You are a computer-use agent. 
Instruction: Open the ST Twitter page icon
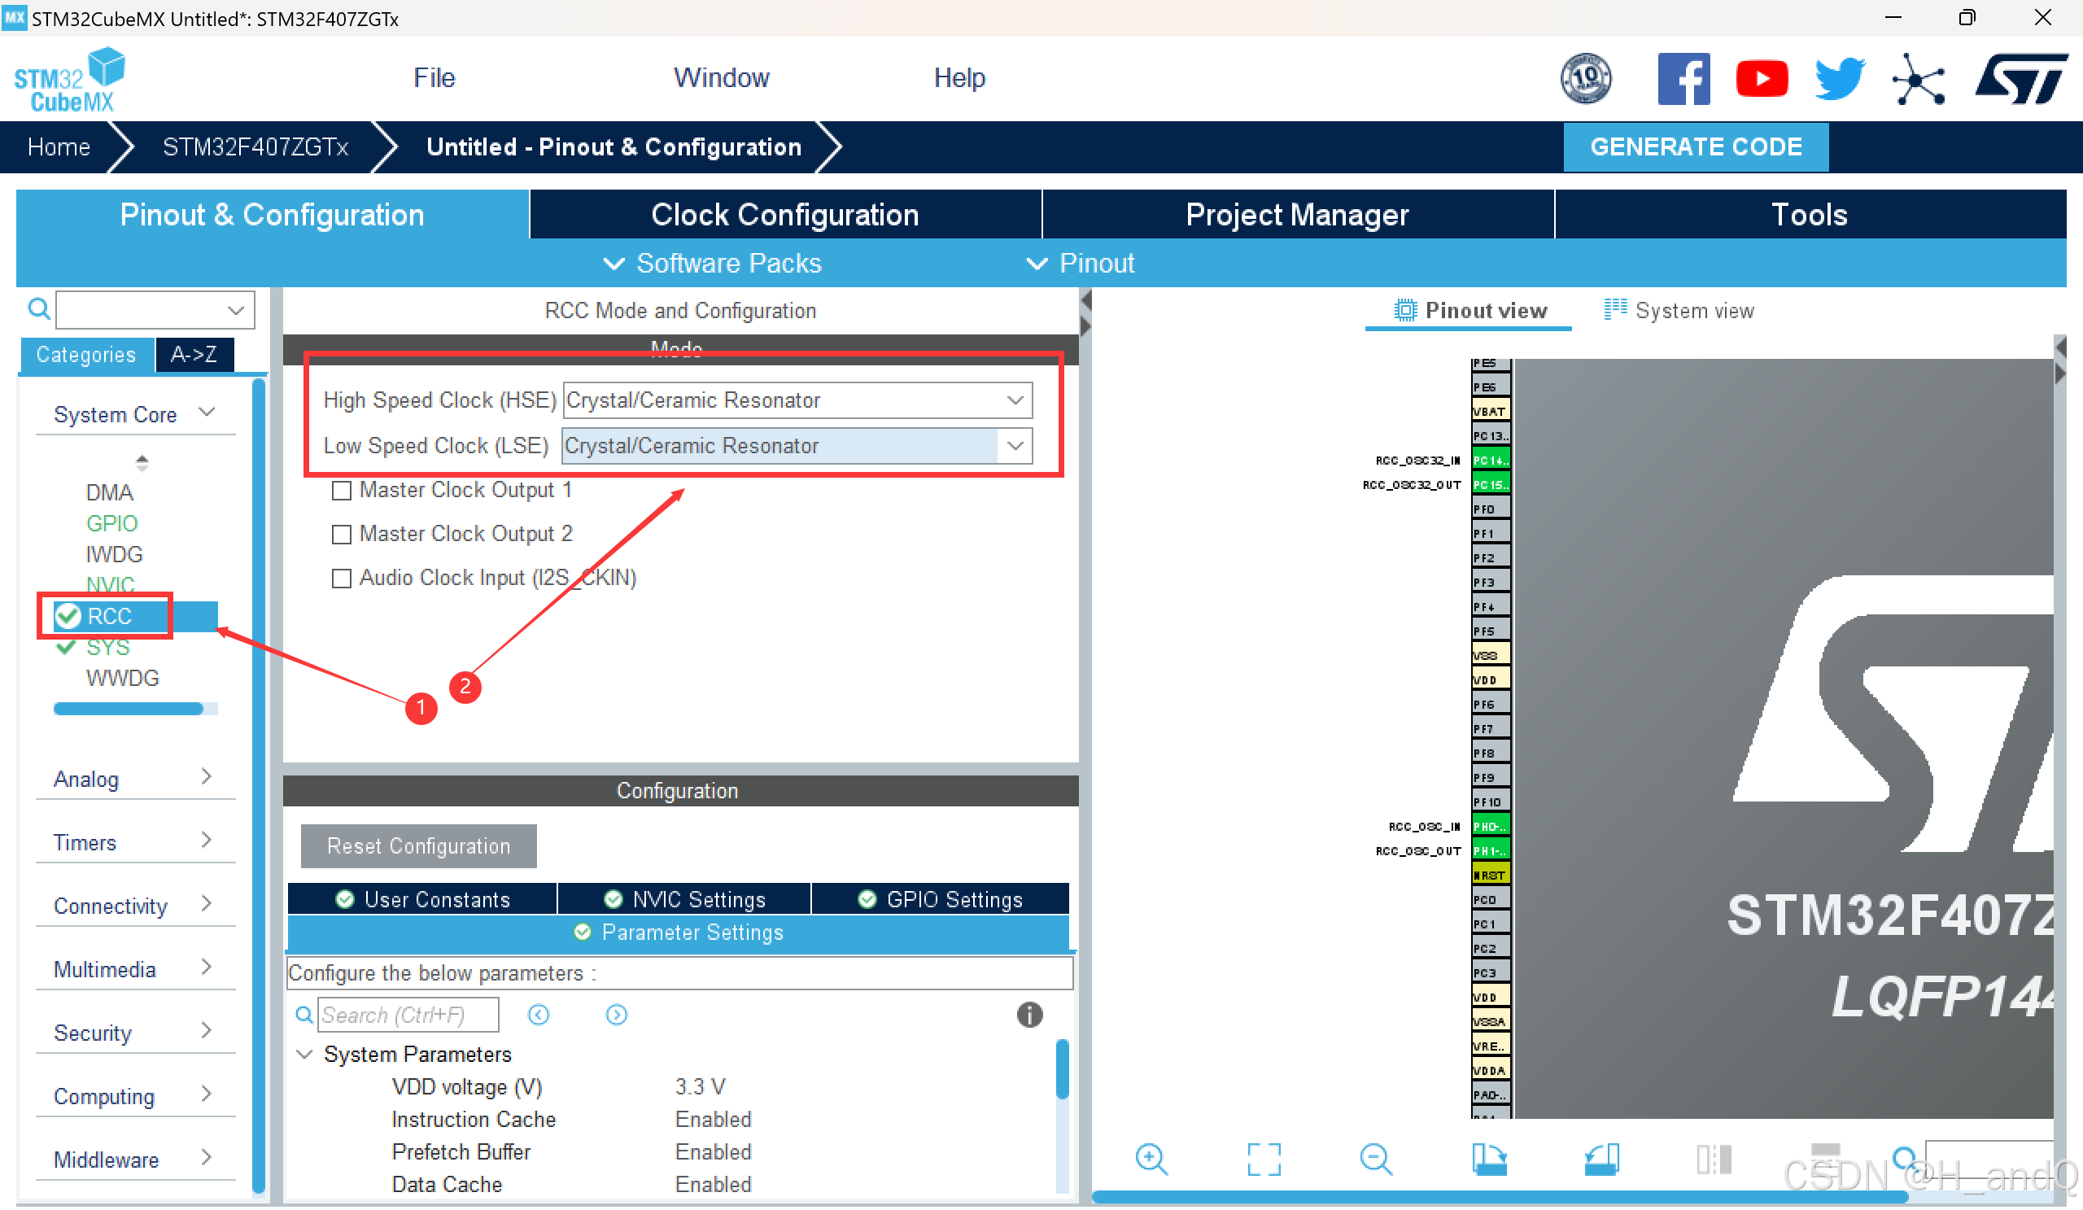[1839, 78]
